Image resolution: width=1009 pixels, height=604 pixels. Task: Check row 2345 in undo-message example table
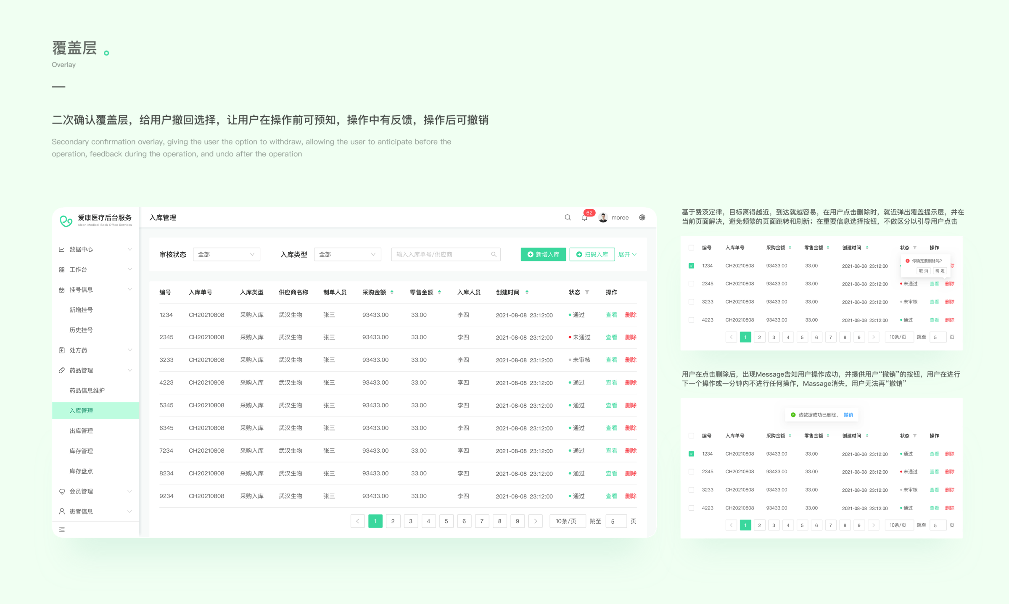[x=691, y=472]
